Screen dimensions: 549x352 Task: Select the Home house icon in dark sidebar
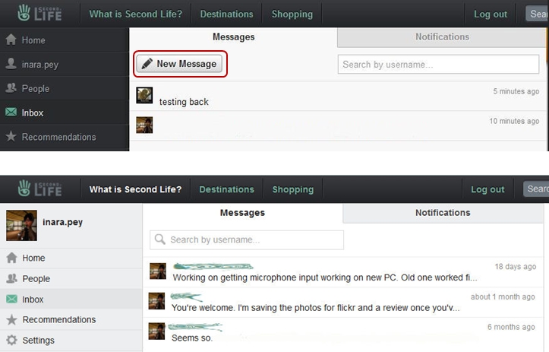pyautogui.click(x=11, y=40)
